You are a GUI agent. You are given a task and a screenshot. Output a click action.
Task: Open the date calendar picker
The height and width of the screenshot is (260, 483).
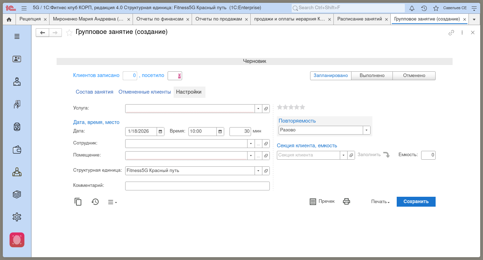pos(160,131)
